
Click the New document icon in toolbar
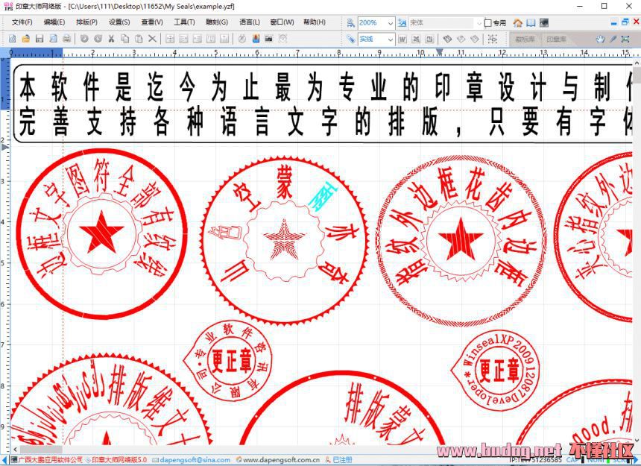(x=12, y=39)
